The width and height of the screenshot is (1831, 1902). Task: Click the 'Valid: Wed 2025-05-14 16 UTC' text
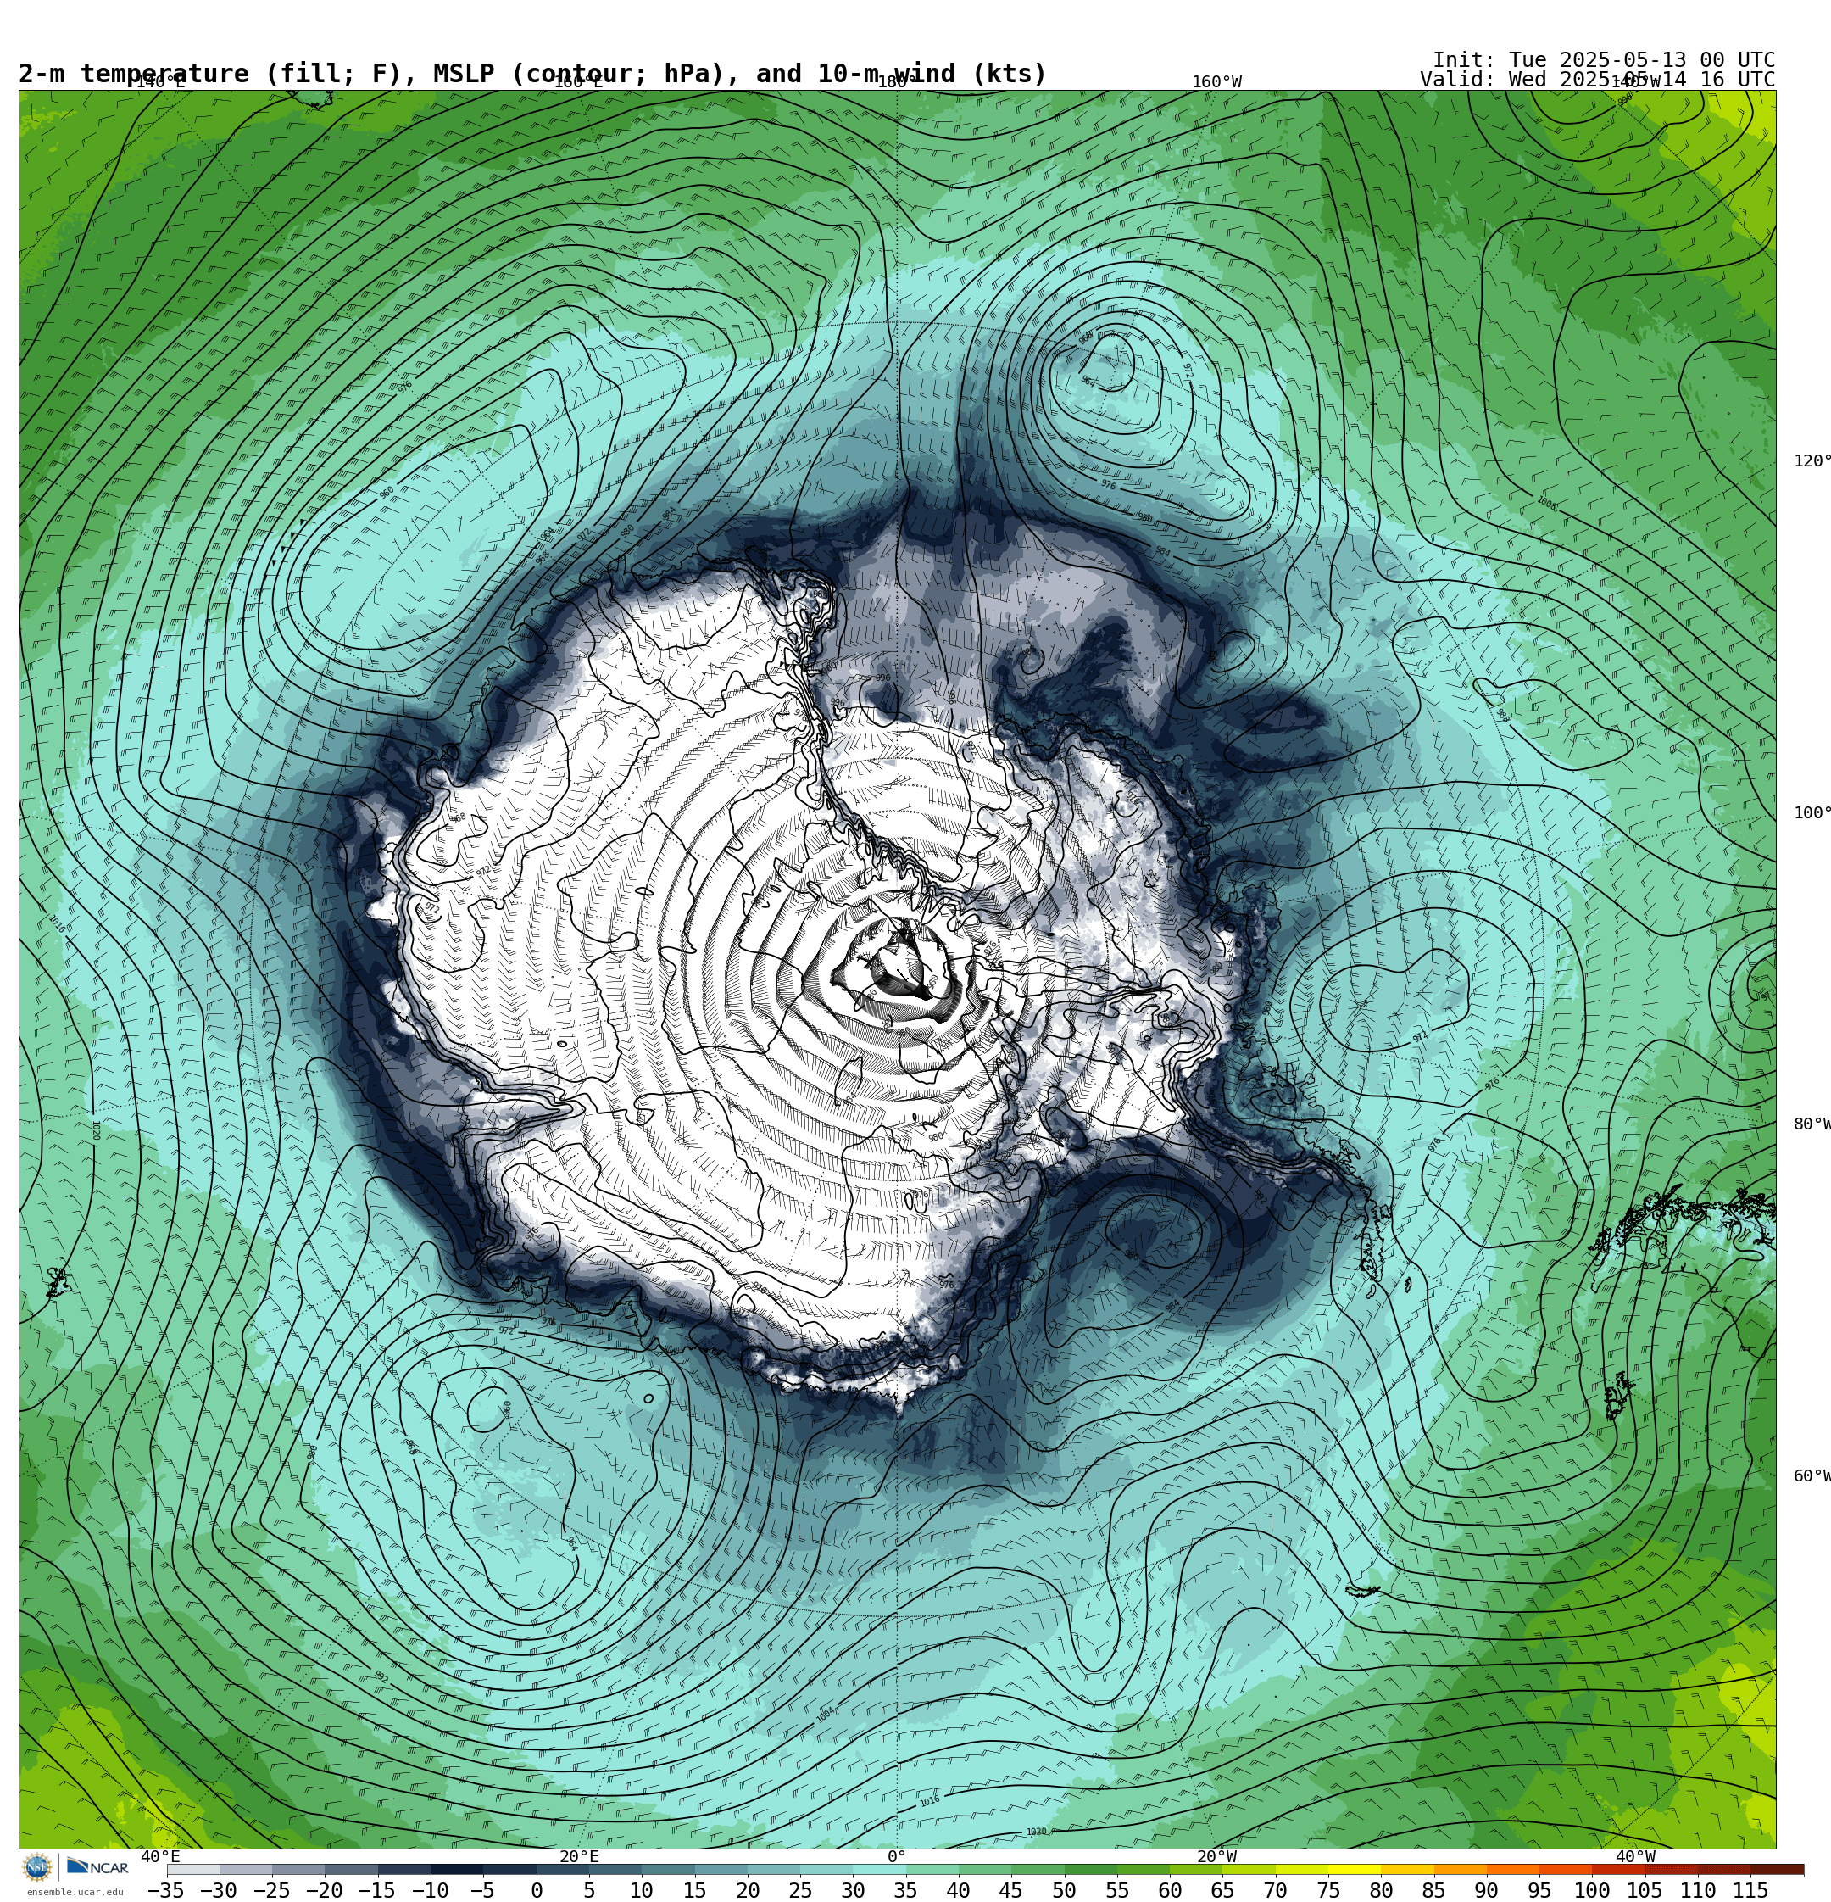tap(1597, 80)
